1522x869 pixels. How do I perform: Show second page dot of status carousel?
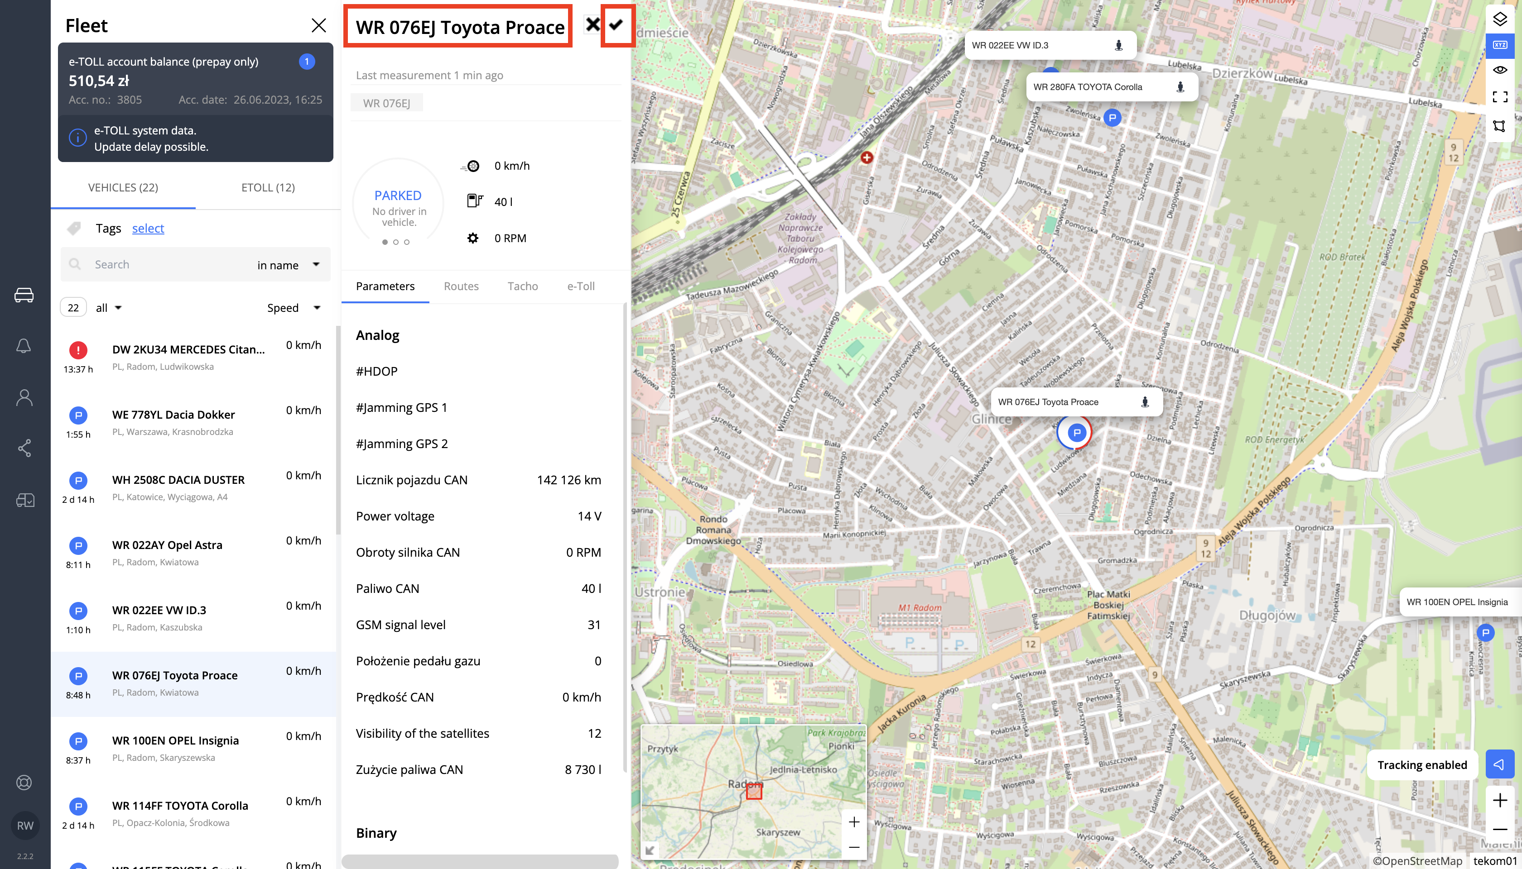[x=395, y=242]
